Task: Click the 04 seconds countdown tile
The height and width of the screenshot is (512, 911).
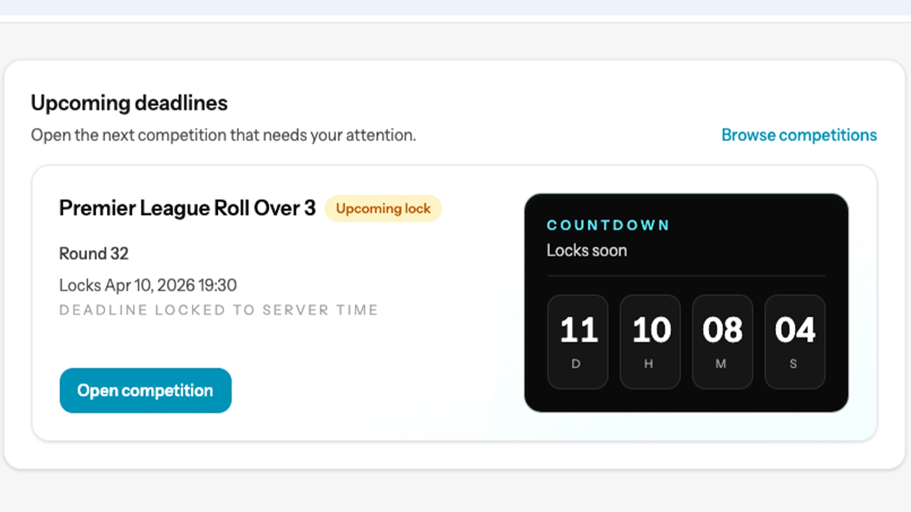Action: tap(795, 342)
